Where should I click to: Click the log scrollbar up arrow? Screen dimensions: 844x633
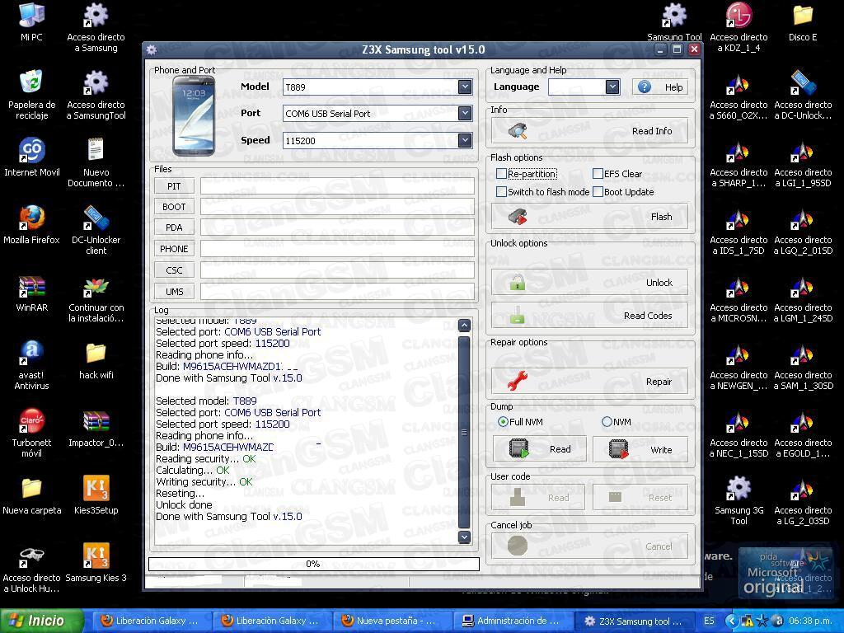click(x=464, y=325)
